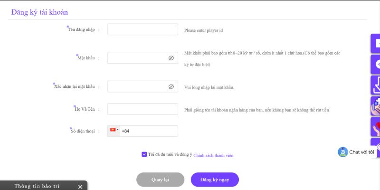The height and width of the screenshot is (190, 380).
Task: Open the 'Chat với tôi' chat widget
Action: point(356,152)
